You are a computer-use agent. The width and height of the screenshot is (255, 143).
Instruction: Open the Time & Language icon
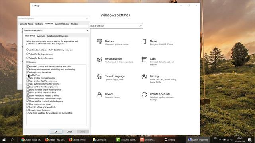click(x=99, y=77)
